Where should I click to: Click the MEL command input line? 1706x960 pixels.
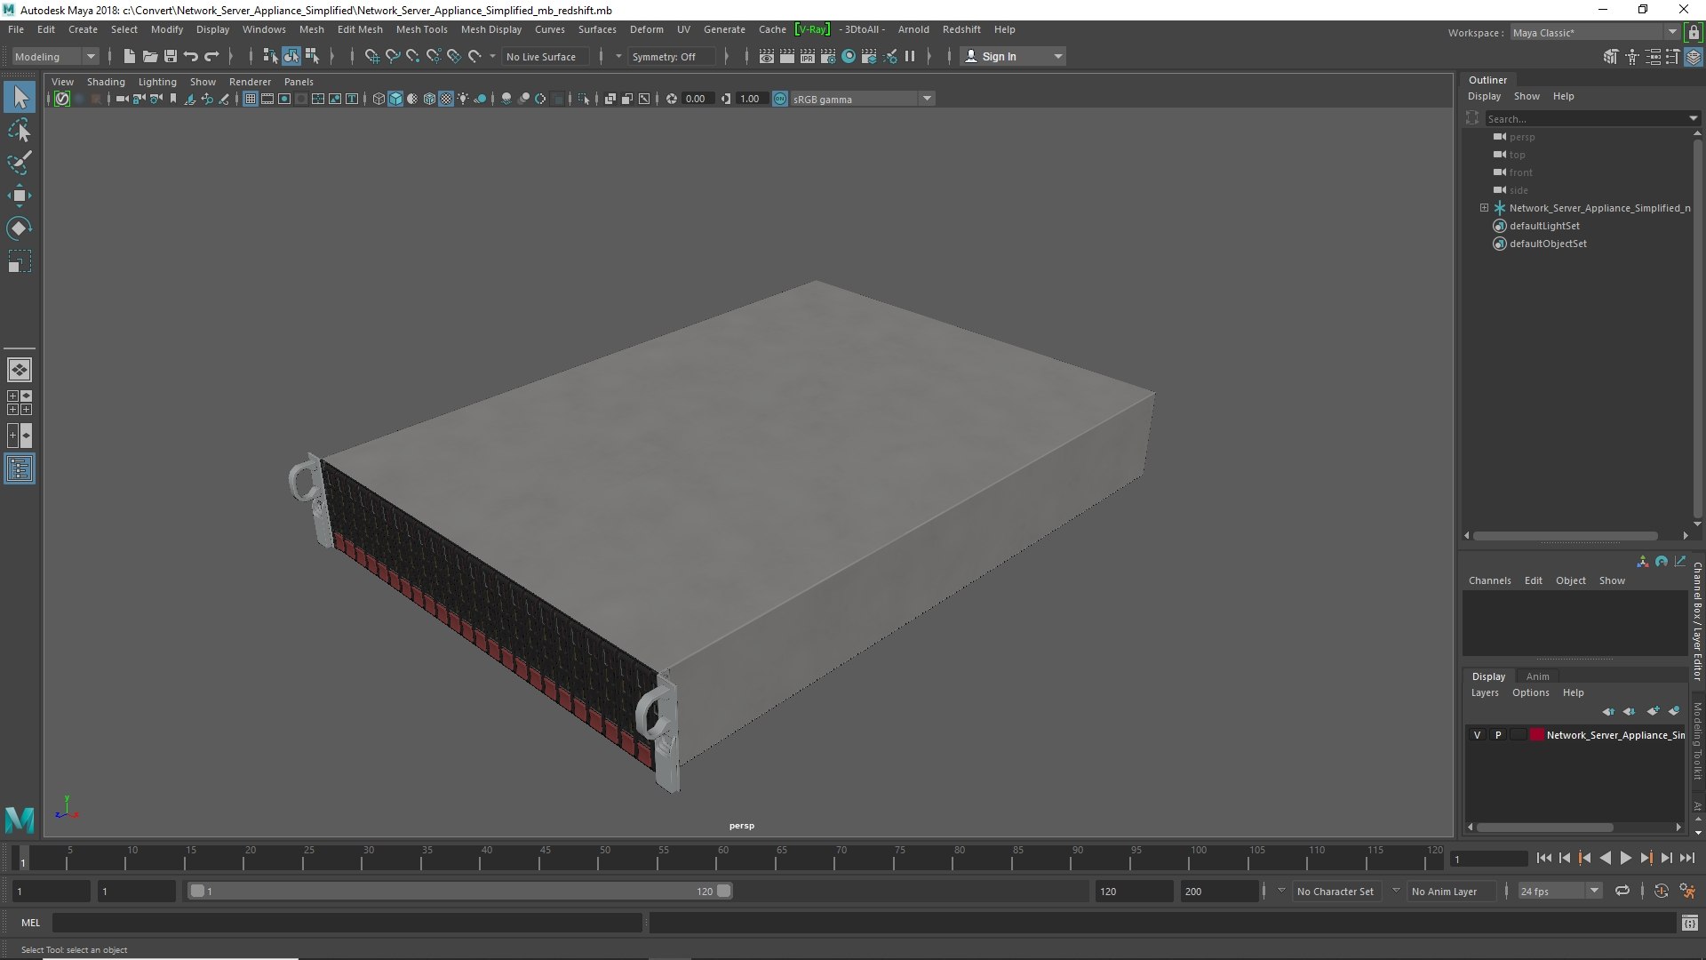[x=347, y=923]
